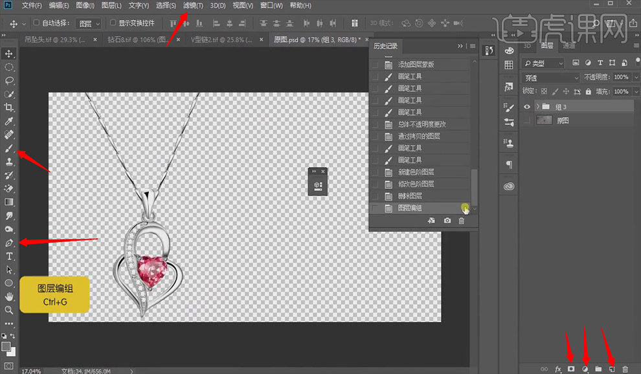Select the Lasso tool

point(8,80)
